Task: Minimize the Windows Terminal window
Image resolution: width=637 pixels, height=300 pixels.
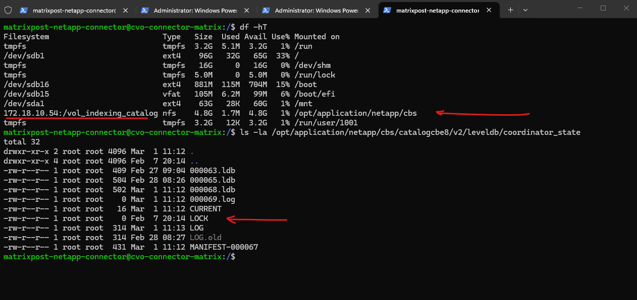Action: [x=579, y=9]
